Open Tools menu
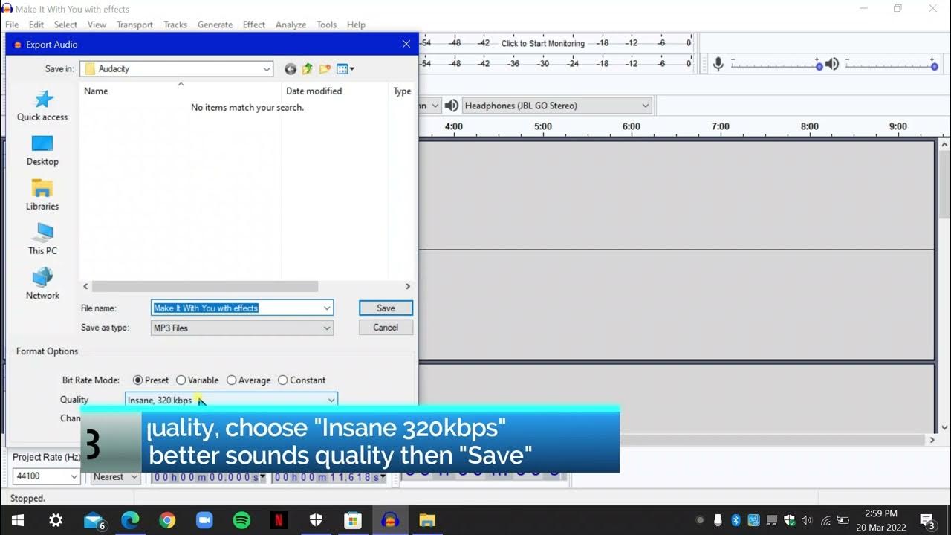The height and width of the screenshot is (535, 951). tap(326, 25)
